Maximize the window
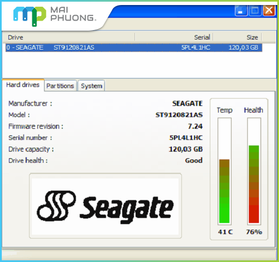Viewport: 279px width, 262px height. 255,11
